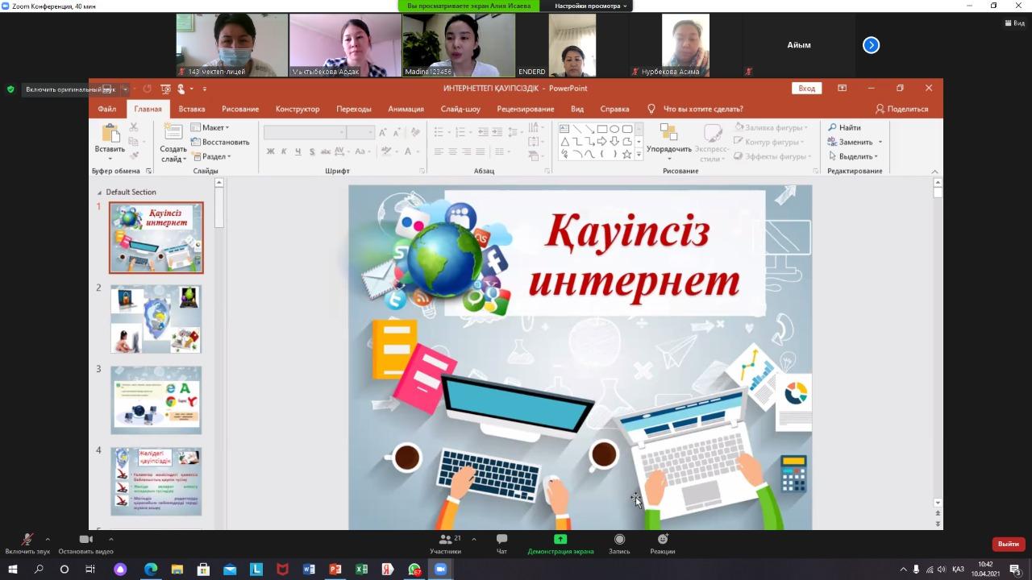This screenshot has width=1032, height=580.
Task: Start recording with the Запись icon
Action: click(x=619, y=540)
